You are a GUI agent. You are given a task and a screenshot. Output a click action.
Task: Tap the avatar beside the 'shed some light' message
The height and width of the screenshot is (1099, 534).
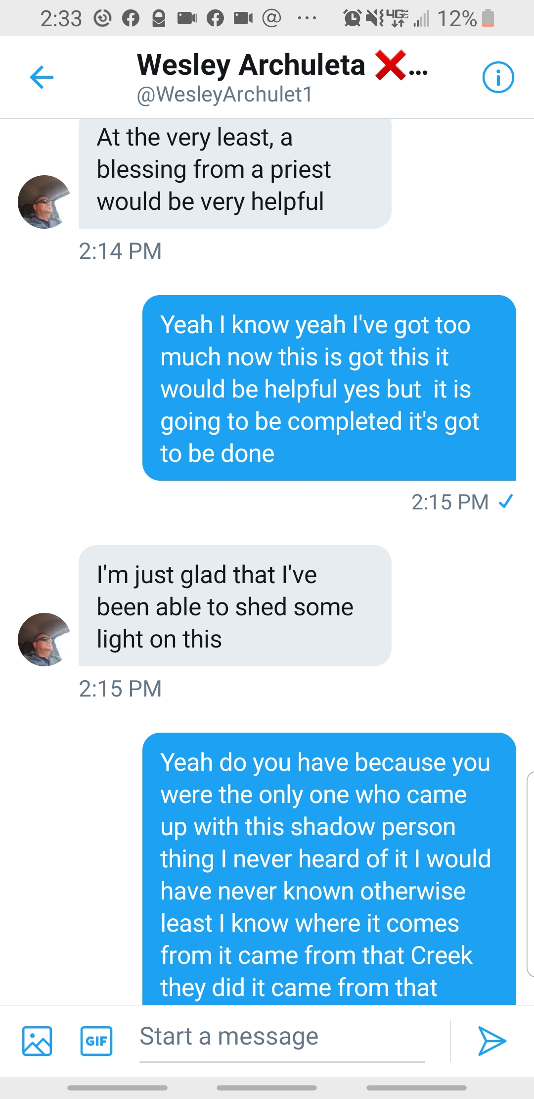click(44, 639)
